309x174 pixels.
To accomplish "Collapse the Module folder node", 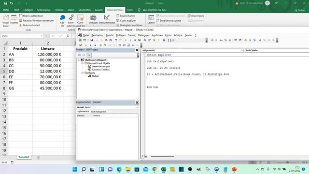I will coord(83,73).
